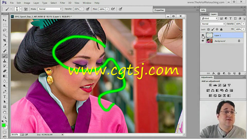Add a Photo Filter adjustment
Screen dimensions: 247x139
coord(222,91)
